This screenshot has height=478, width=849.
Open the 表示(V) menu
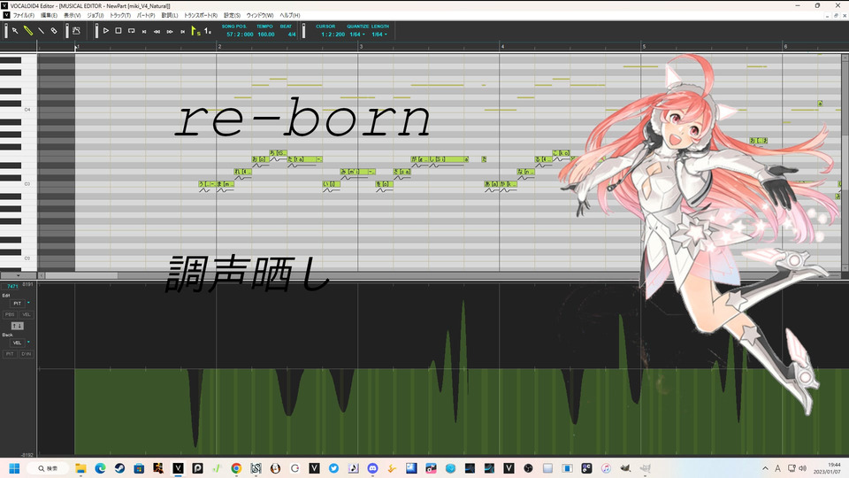72,15
